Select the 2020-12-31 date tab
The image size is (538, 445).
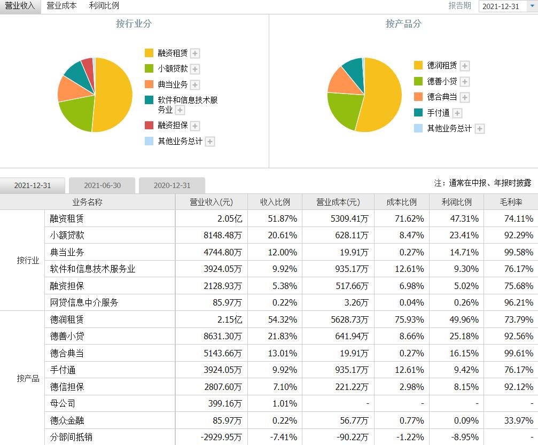(x=171, y=185)
